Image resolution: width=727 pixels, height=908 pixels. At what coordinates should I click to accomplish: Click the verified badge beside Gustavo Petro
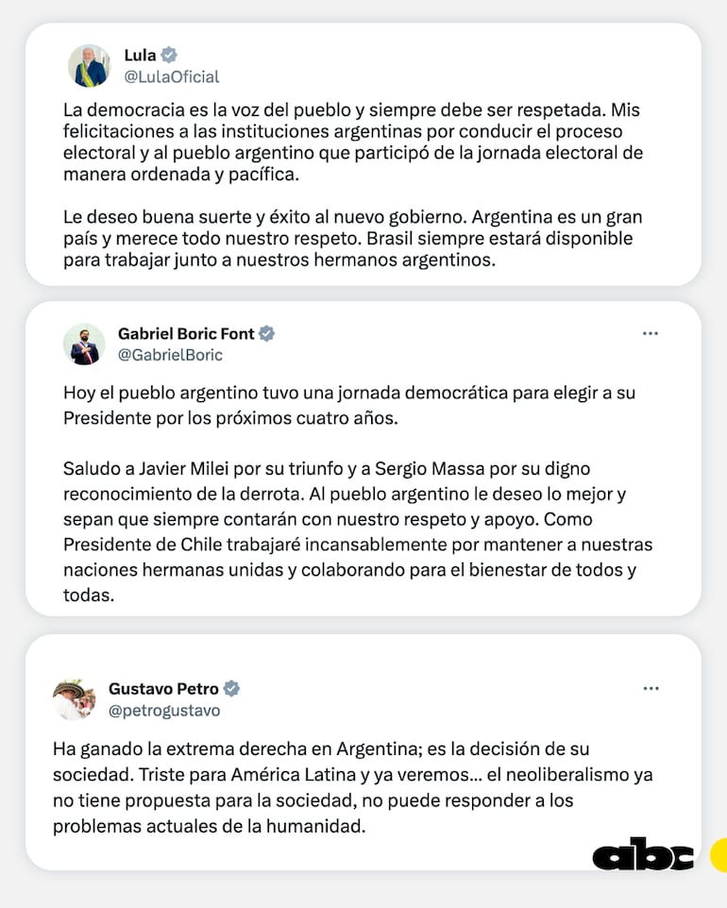pos(230,688)
